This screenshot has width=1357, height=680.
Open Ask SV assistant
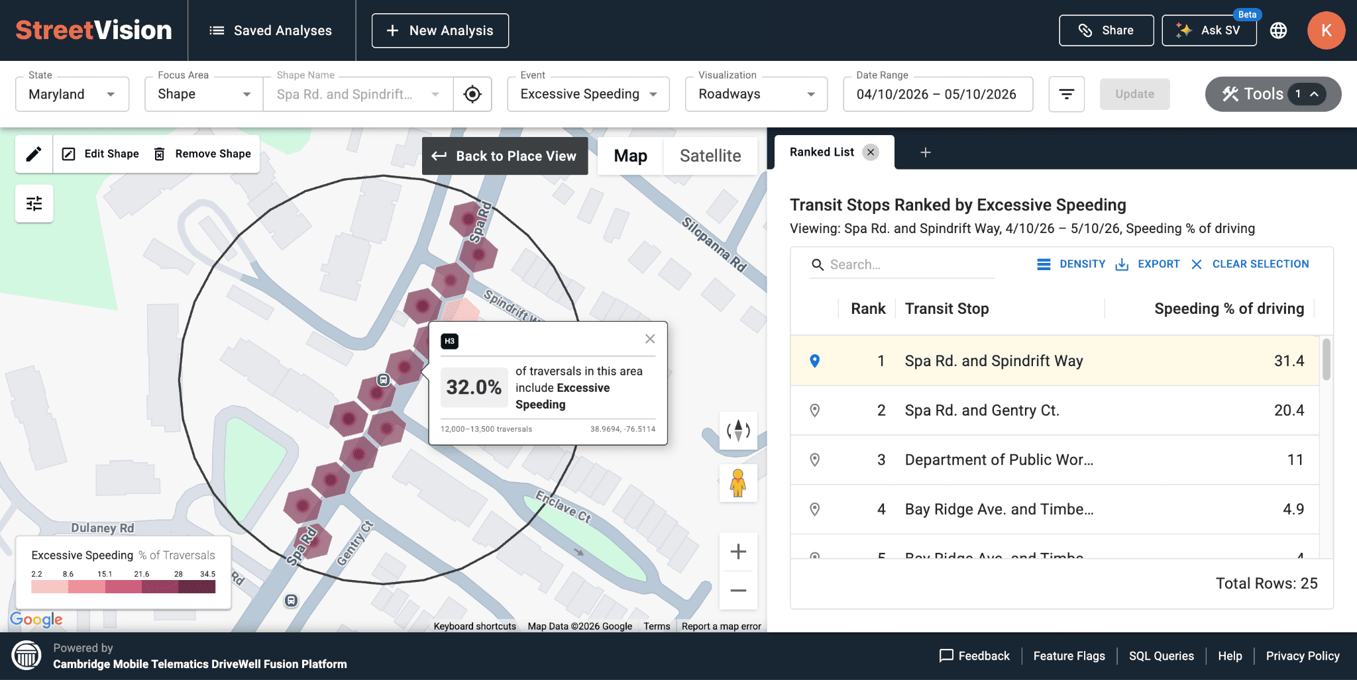tap(1209, 30)
